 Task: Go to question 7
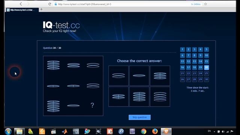pos(188,55)
